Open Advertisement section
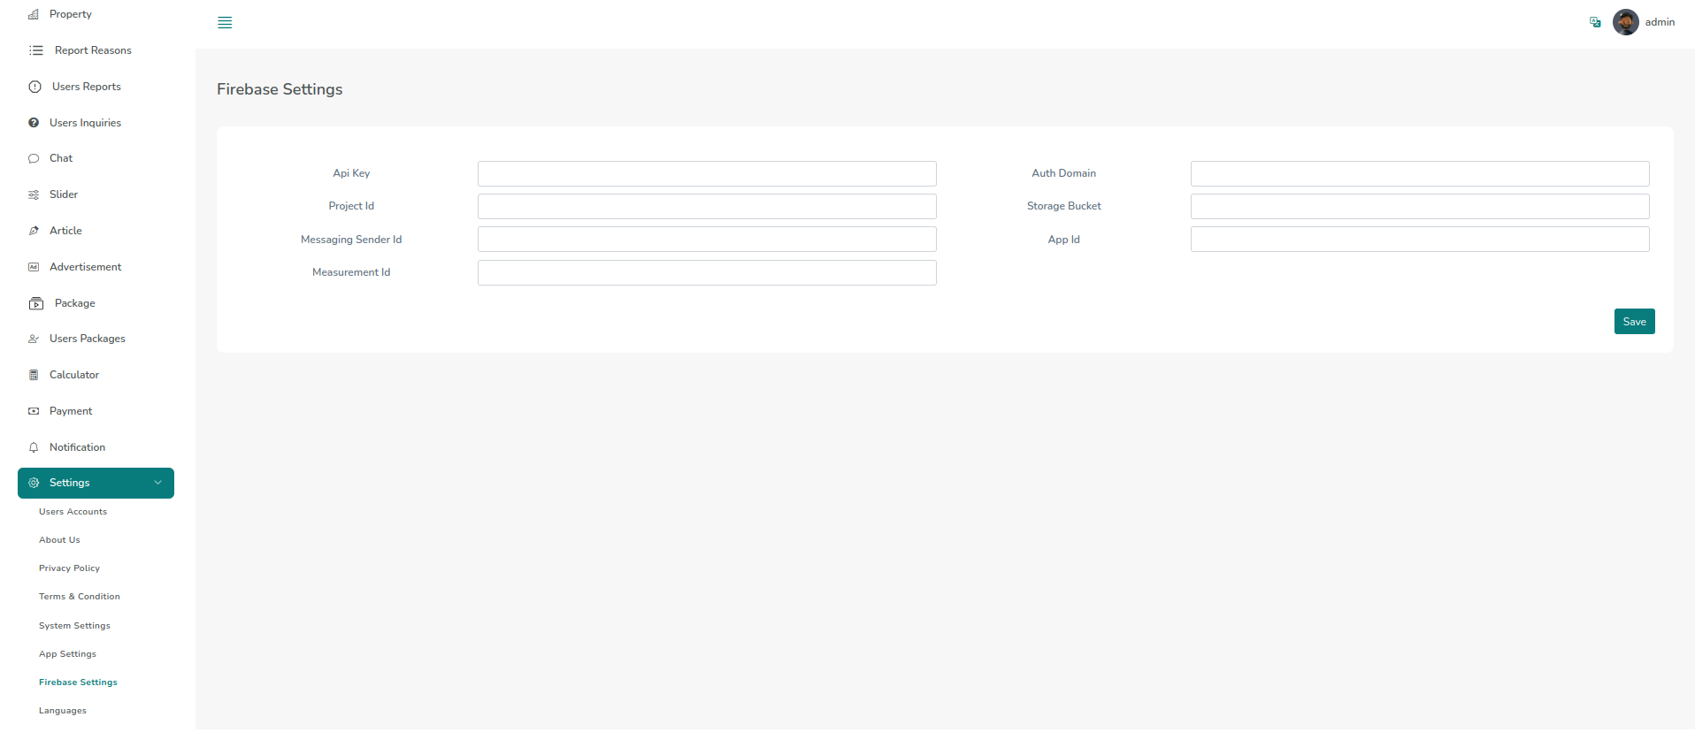This screenshot has height=732, width=1695. coord(85,267)
